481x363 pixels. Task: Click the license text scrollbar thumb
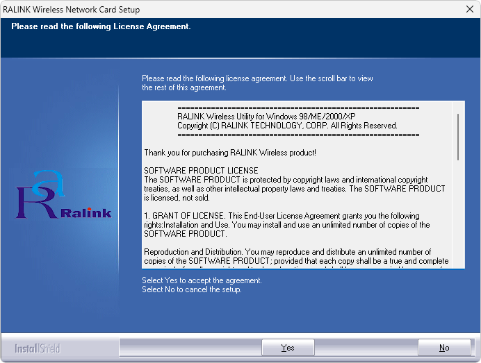(458, 137)
